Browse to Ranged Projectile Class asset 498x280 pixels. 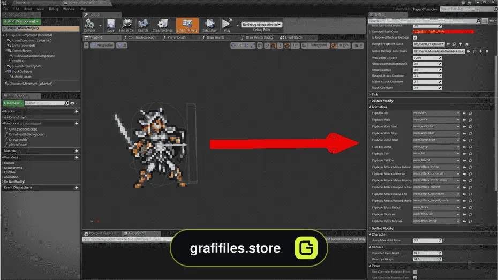point(455,44)
